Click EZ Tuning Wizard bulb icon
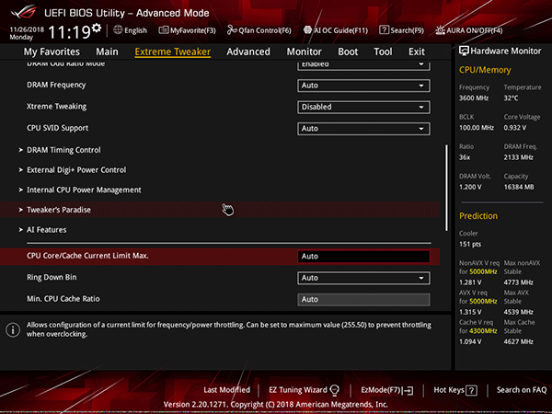 click(335, 390)
